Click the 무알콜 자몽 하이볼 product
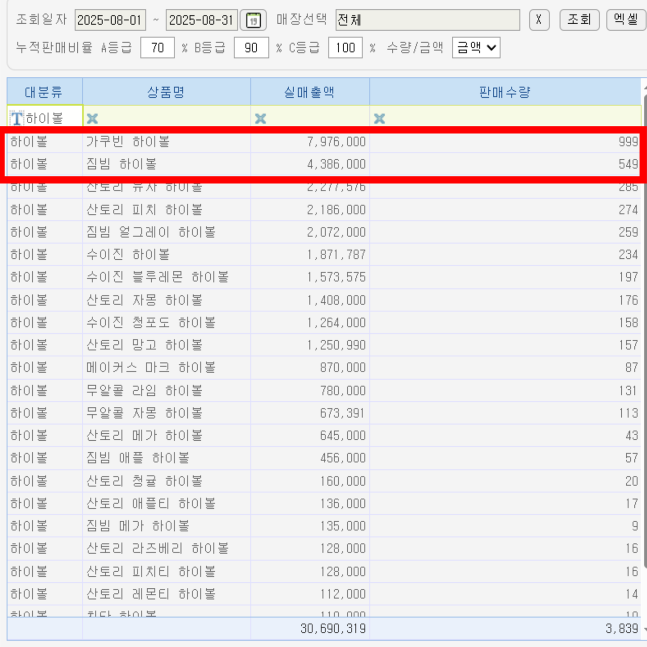647x647 pixels. tap(144, 413)
